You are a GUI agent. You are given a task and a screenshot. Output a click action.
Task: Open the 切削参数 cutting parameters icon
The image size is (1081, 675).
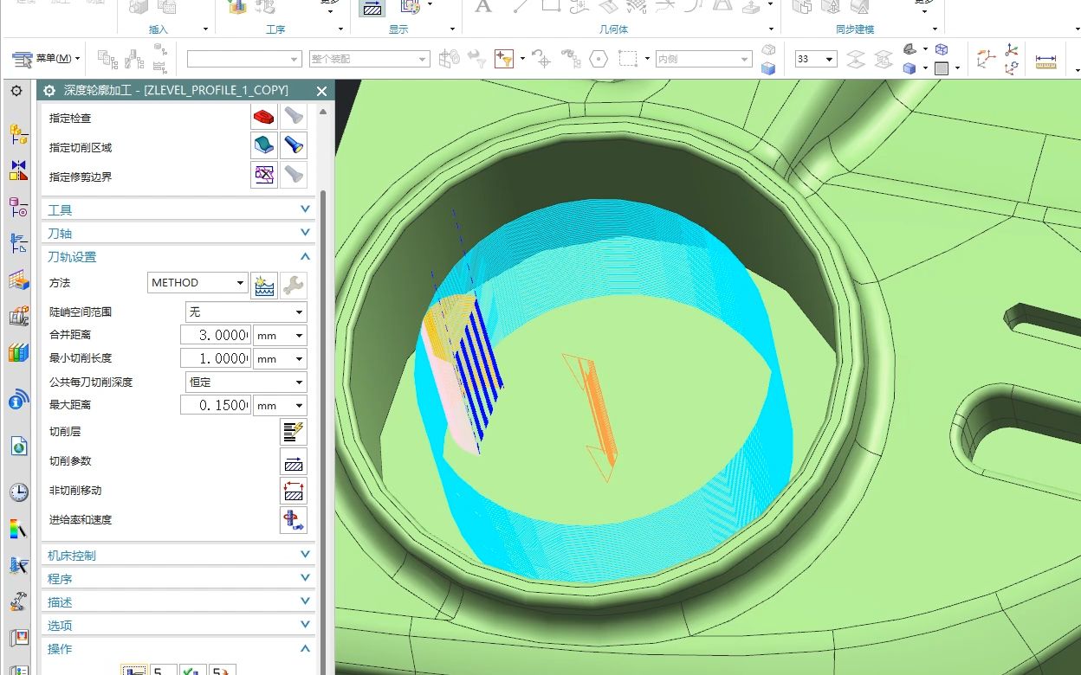pyautogui.click(x=294, y=461)
